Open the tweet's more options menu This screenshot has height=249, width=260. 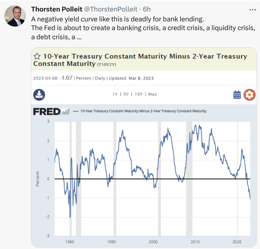click(252, 9)
